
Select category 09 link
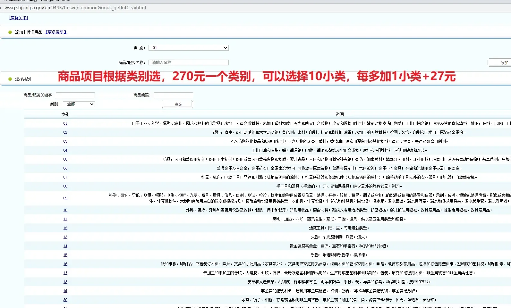[x=65, y=198]
